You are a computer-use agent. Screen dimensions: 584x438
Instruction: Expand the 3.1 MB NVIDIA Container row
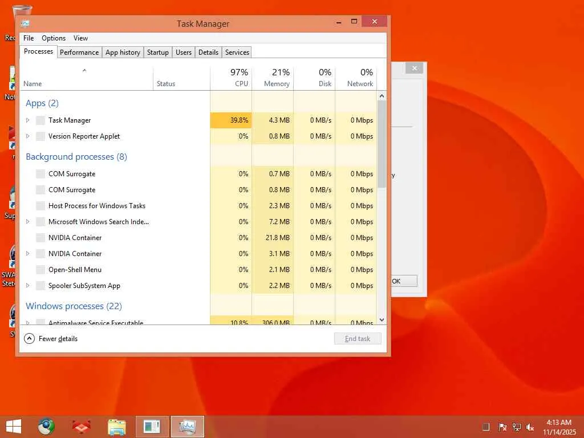pyautogui.click(x=27, y=254)
